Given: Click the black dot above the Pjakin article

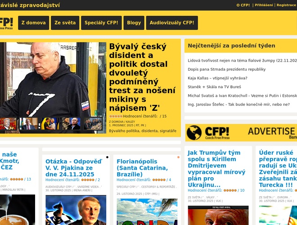Looking at the screenshot, I should pos(107,157).
